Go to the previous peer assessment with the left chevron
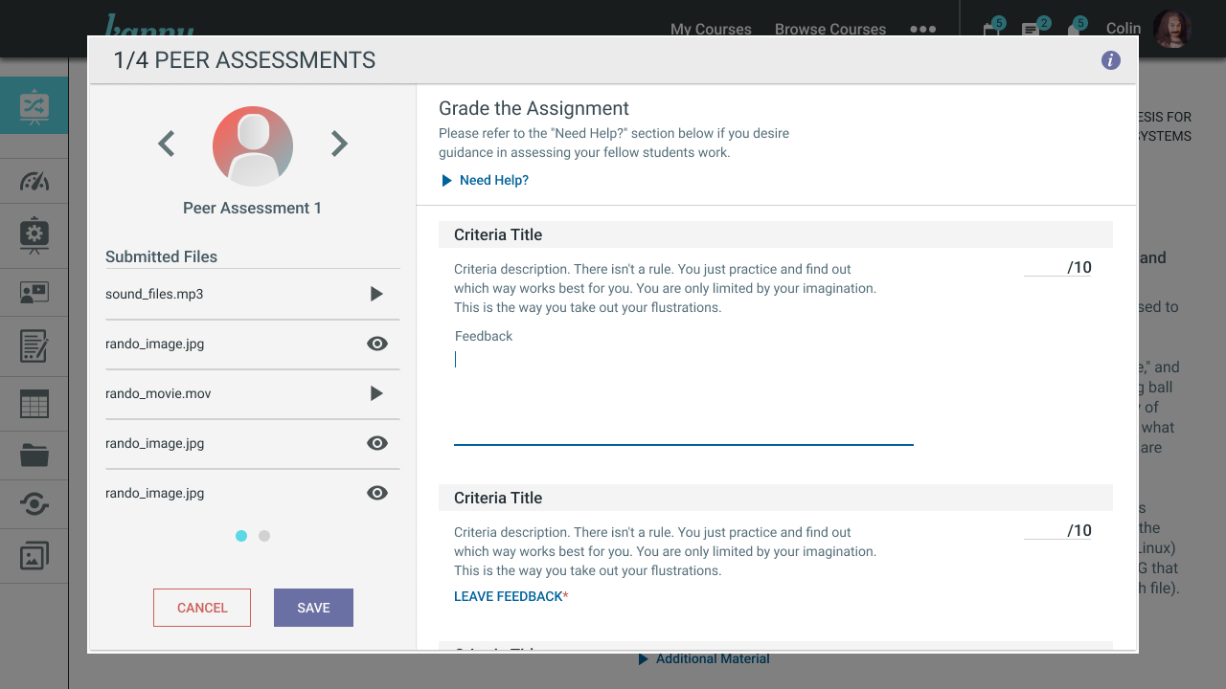 [167, 144]
